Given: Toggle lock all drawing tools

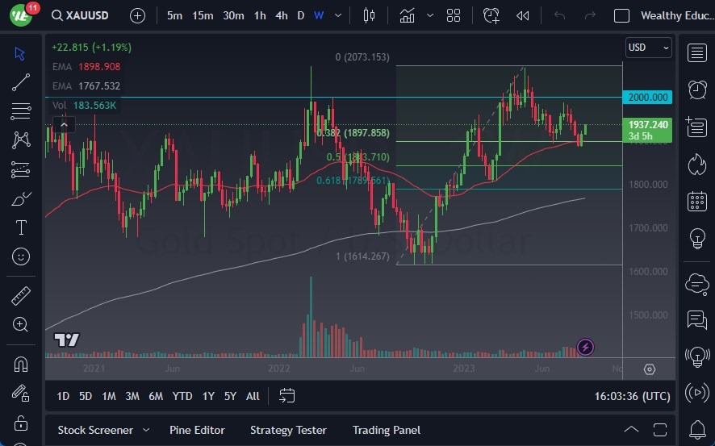Looking at the screenshot, I should point(20,423).
